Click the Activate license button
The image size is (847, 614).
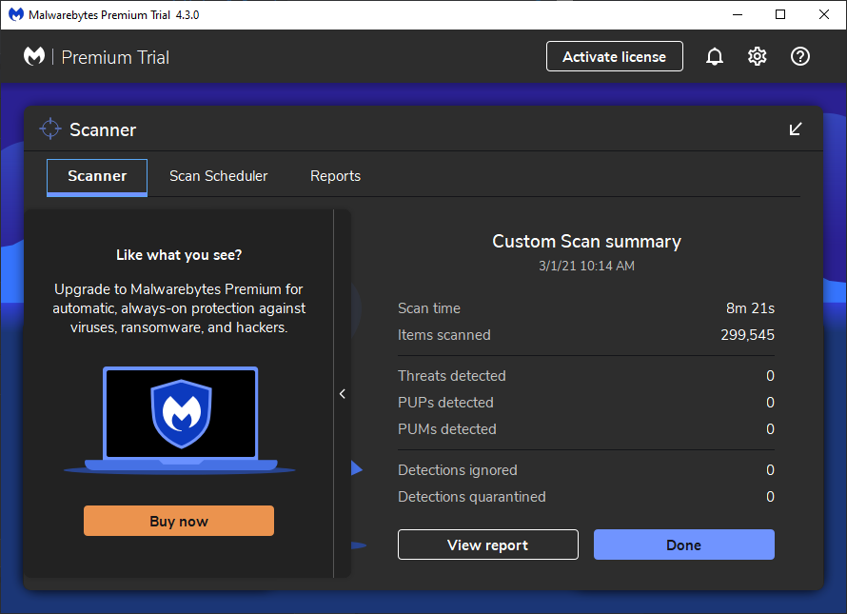pyautogui.click(x=614, y=56)
